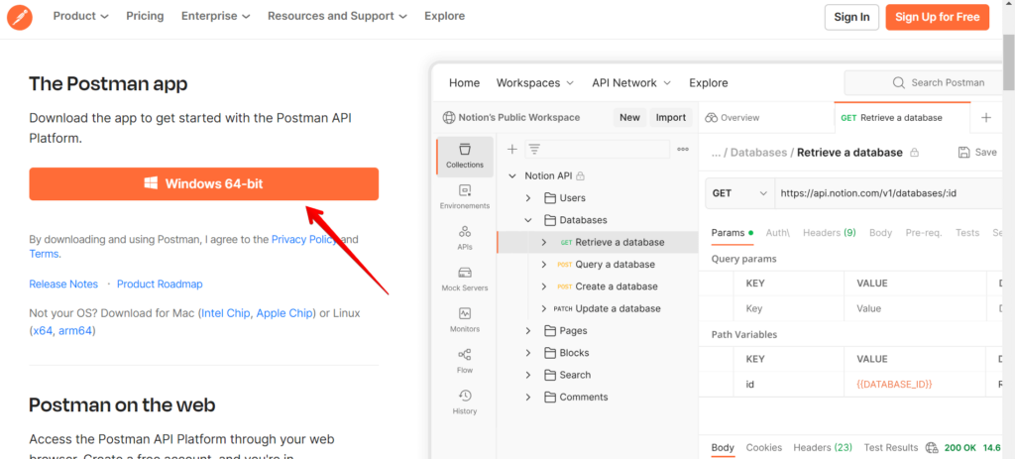Screen dimensions: 1015x459
Task: Expand the Comments folder
Action: (528, 397)
